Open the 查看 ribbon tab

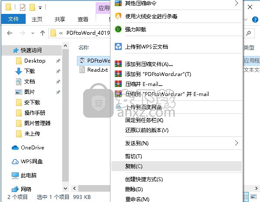[x=83, y=19]
